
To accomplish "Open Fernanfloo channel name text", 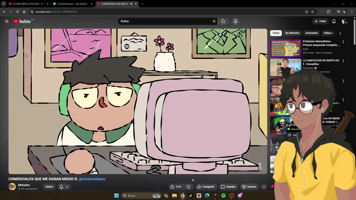I will click(x=308, y=68).
